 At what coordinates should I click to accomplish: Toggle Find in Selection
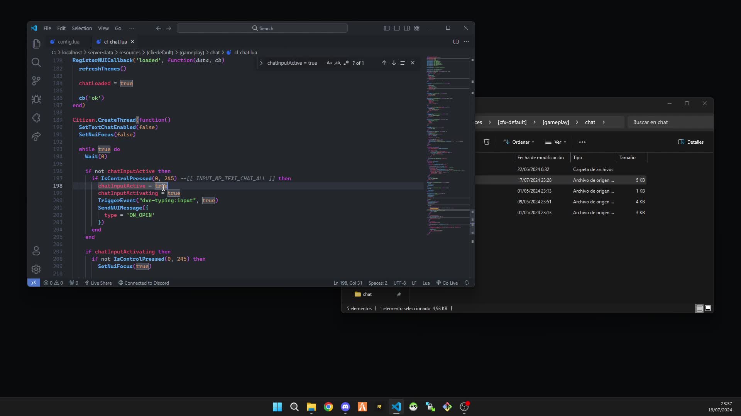[403, 63]
